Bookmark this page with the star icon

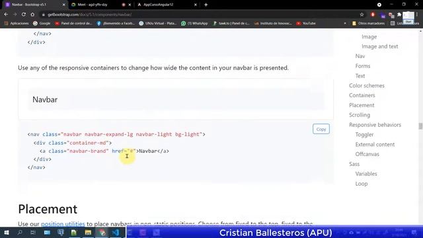(x=362, y=15)
